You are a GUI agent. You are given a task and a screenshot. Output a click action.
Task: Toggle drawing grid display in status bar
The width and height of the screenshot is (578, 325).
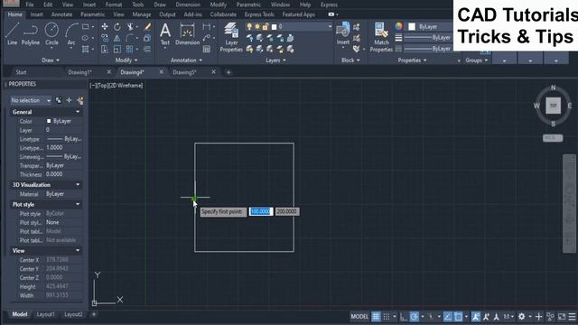click(x=376, y=317)
